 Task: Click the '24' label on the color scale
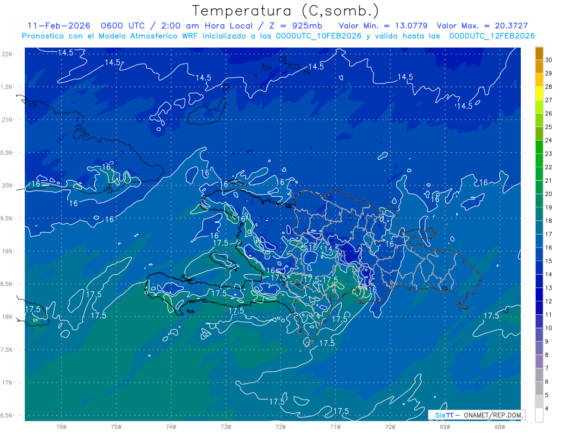549,140
